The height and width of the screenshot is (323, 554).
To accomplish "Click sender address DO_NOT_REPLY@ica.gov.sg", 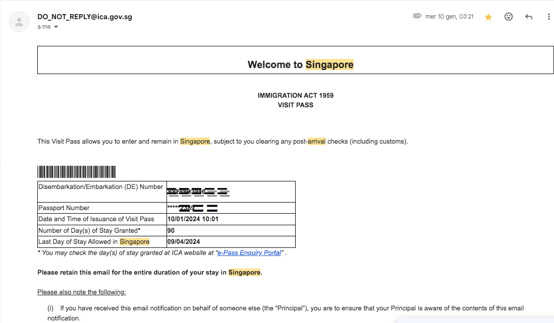I will (85, 17).
